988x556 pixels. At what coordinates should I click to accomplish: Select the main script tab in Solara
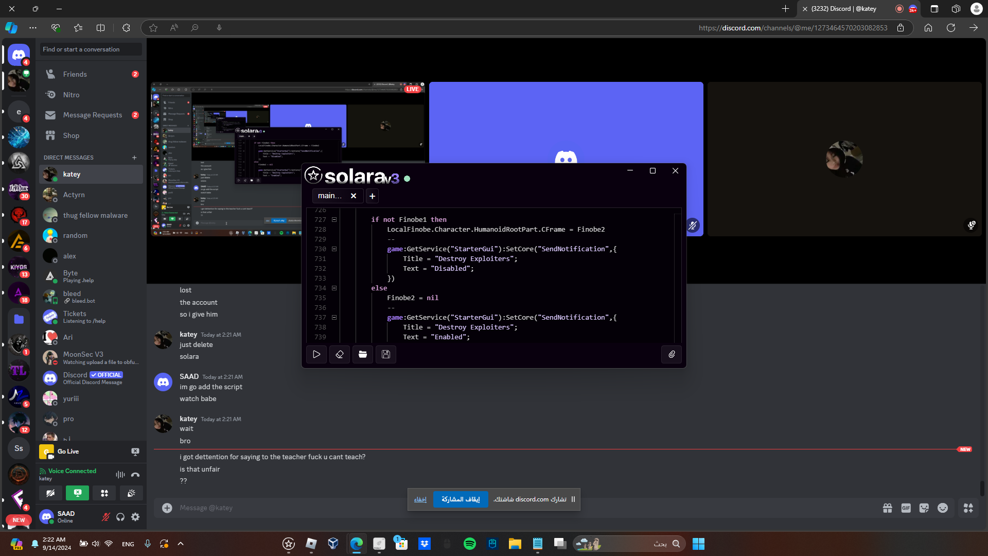[330, 196]
